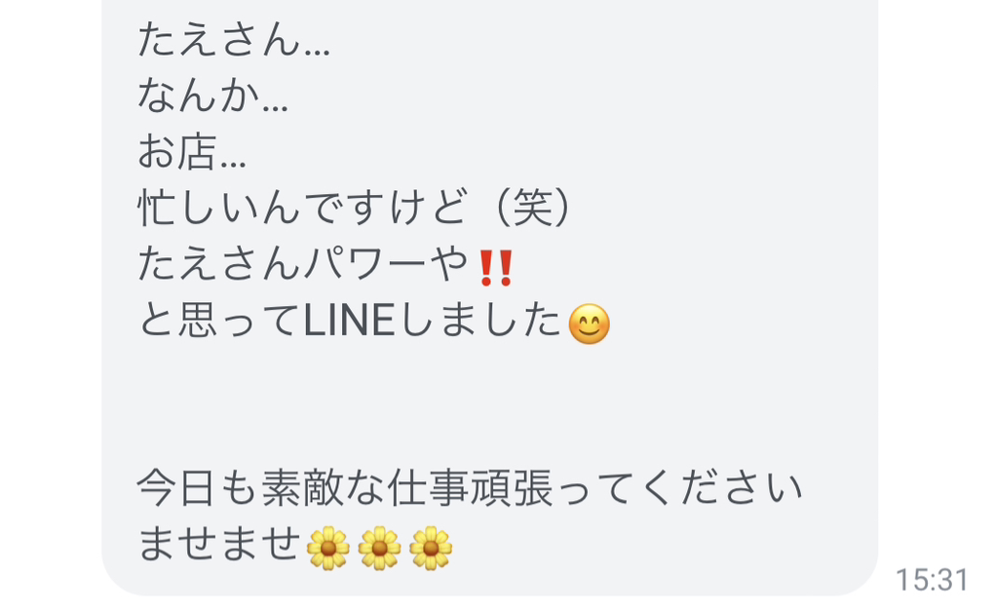Click the text 'たえさんパワーや'
Screen dimensions: 994x613
click(303, 264)
